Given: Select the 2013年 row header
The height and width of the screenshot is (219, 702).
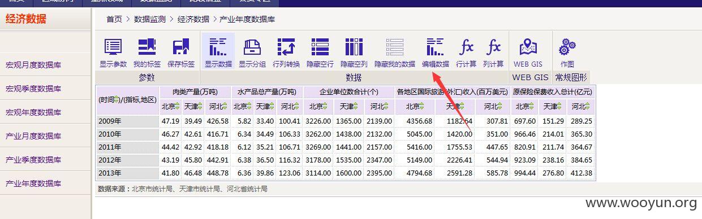Looking at the screenshot, I should coord(128,173).
